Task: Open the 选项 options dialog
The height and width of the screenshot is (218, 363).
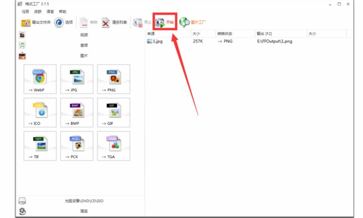Action: point(64,23)
